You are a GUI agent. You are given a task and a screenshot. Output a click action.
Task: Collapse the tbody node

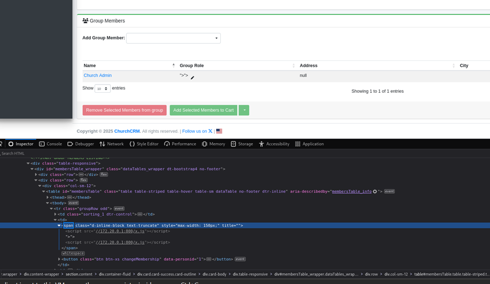pos(48,203)
